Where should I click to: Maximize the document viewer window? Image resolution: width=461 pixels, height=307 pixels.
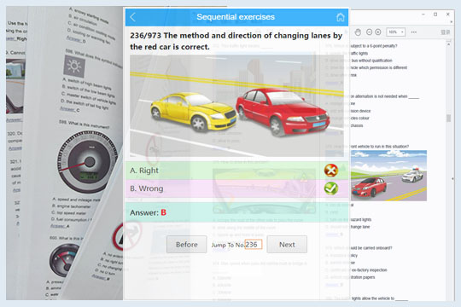[435, 14]
